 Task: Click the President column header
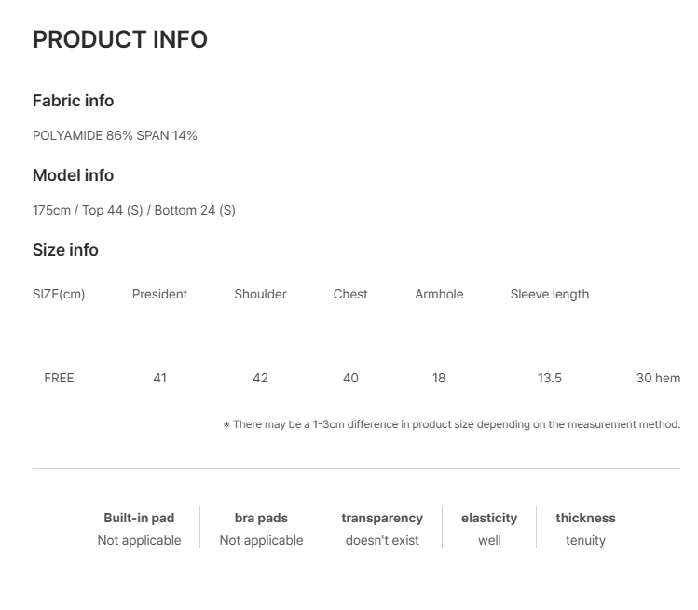tap(159, 294)
